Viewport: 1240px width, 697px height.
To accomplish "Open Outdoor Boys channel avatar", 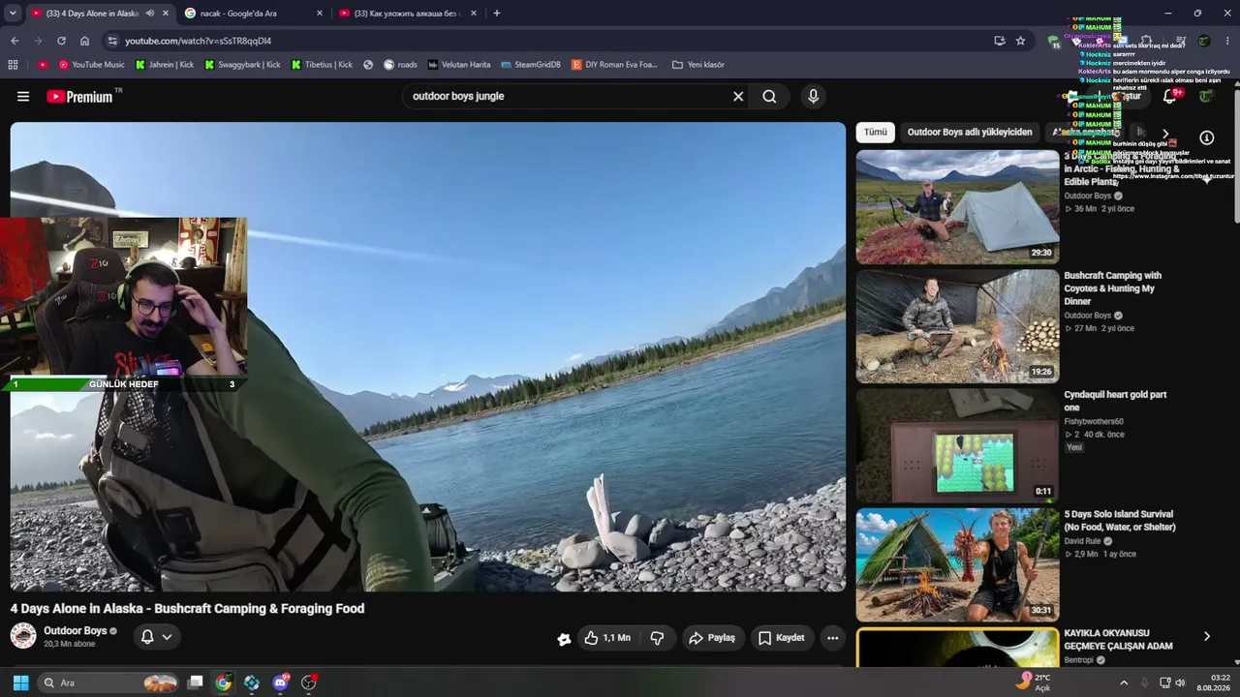I will click(x=23, y=636).
